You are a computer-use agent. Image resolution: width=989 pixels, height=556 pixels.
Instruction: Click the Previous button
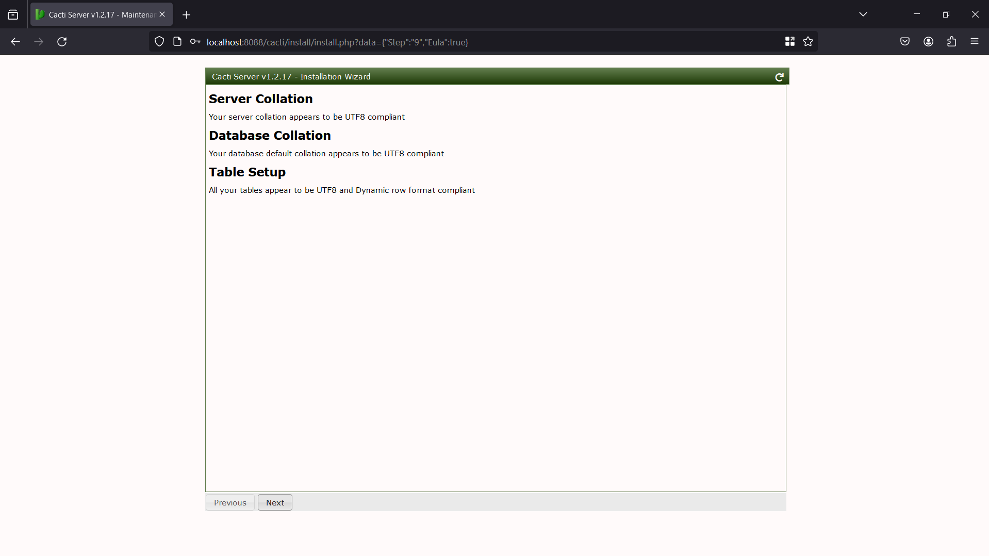pyautogui.click(x=230, y=502)
